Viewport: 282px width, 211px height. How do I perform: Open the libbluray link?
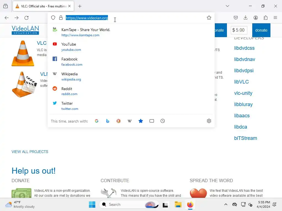(x=243, y=104)
